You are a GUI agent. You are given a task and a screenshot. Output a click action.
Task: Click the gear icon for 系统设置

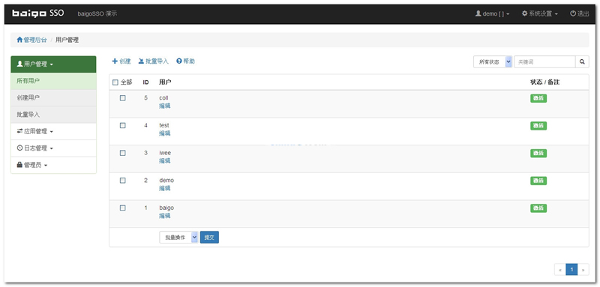[524, 13]
